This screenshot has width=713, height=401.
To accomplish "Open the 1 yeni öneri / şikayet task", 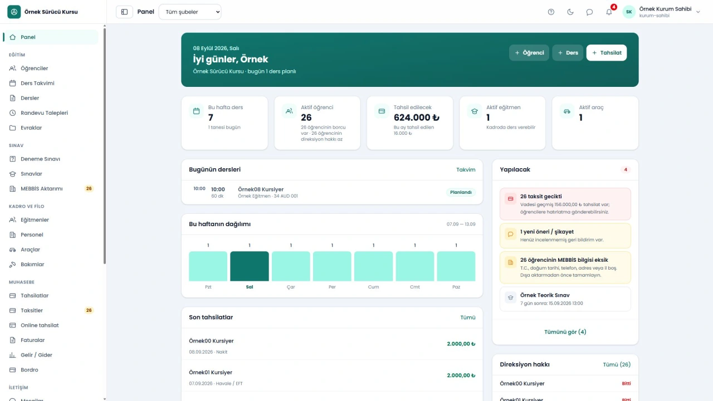I will (x=565, y=236).
